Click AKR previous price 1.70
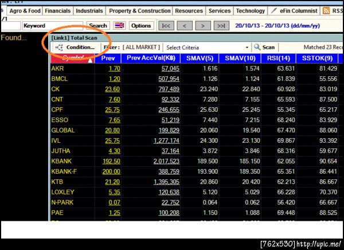 click(115, 69)
